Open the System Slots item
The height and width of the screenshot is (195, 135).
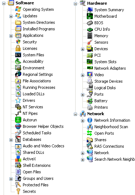[105, 62]
